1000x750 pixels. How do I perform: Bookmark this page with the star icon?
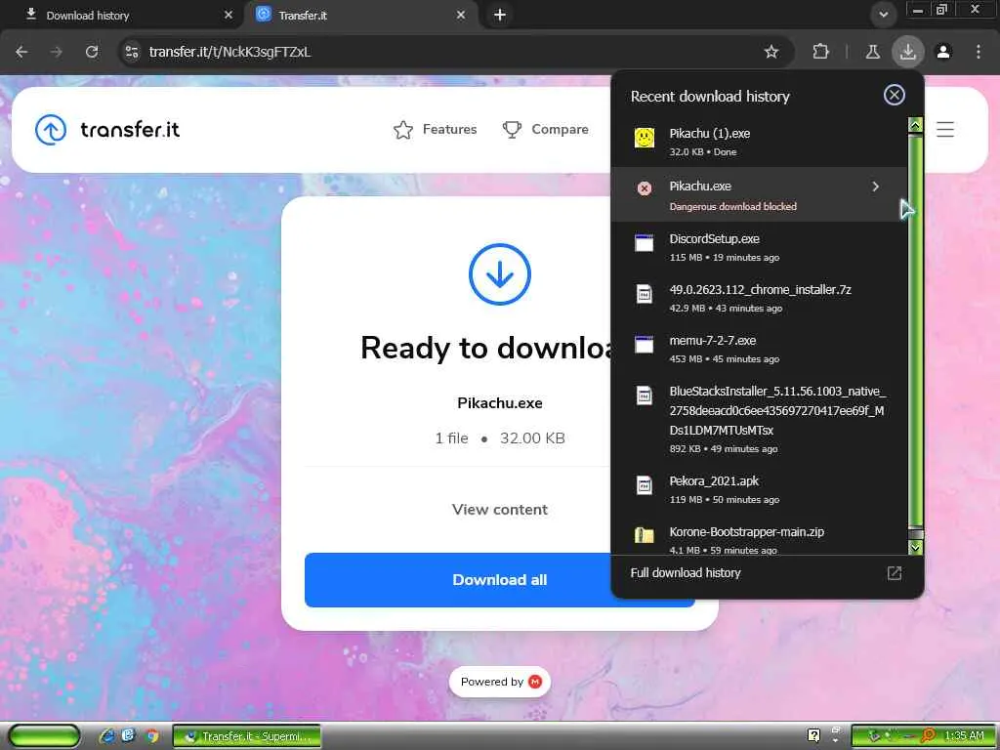coord(771,52)
